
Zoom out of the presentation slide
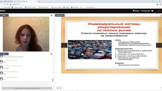pyautogui.click(x=60, y=88)
